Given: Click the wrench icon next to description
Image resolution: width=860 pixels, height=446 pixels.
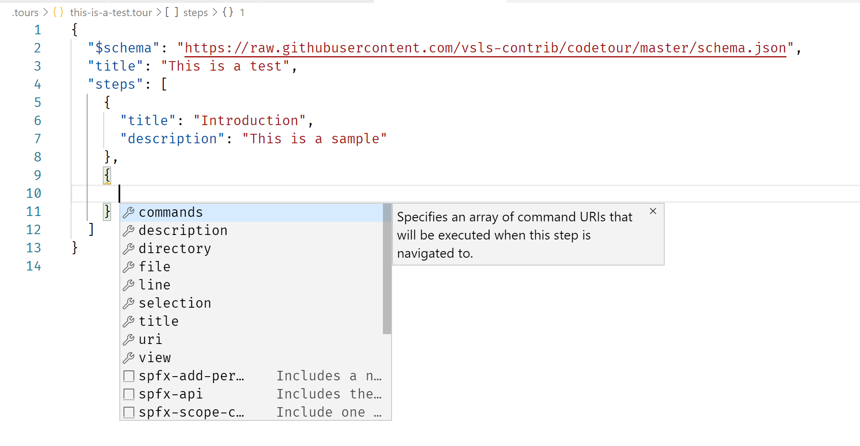Looking at the screenshot, I should tap(129, 230).
